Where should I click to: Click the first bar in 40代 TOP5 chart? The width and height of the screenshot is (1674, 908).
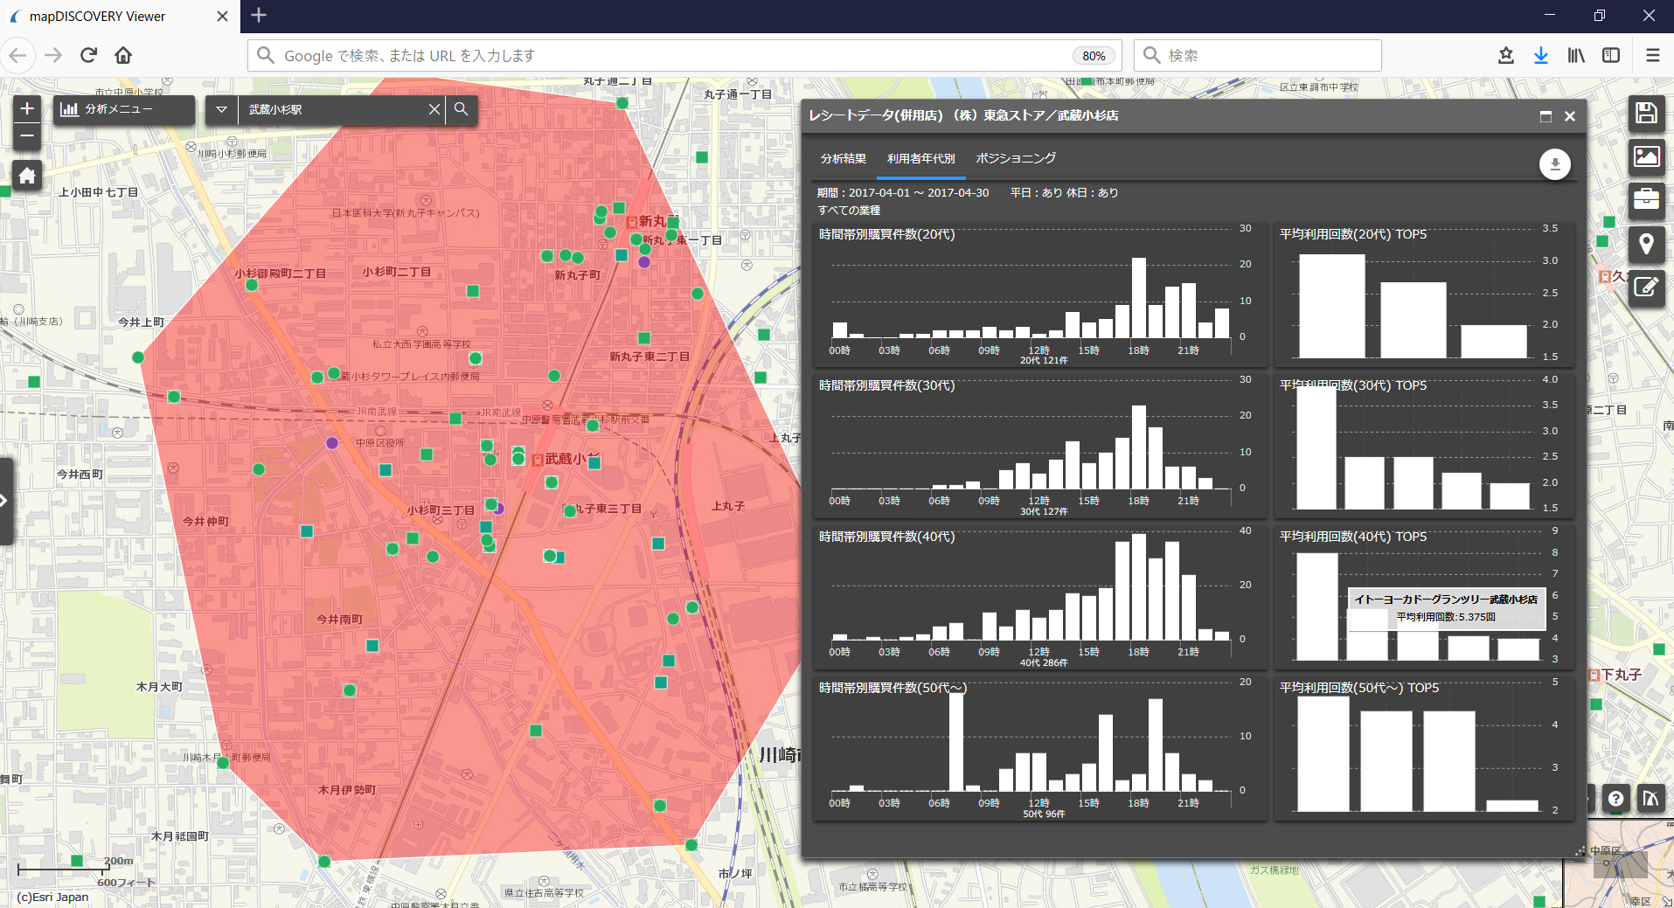pos(1316,606)
